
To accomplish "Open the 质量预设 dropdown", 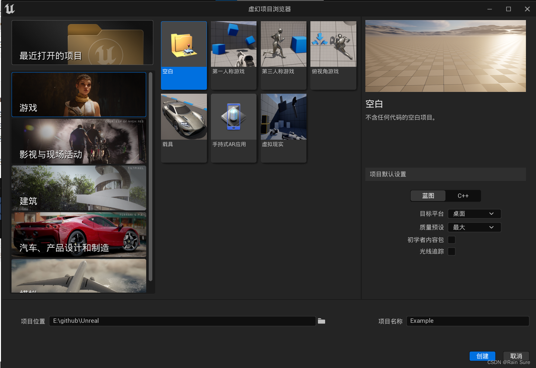I will pyautogui.click(x=474, y=227).
